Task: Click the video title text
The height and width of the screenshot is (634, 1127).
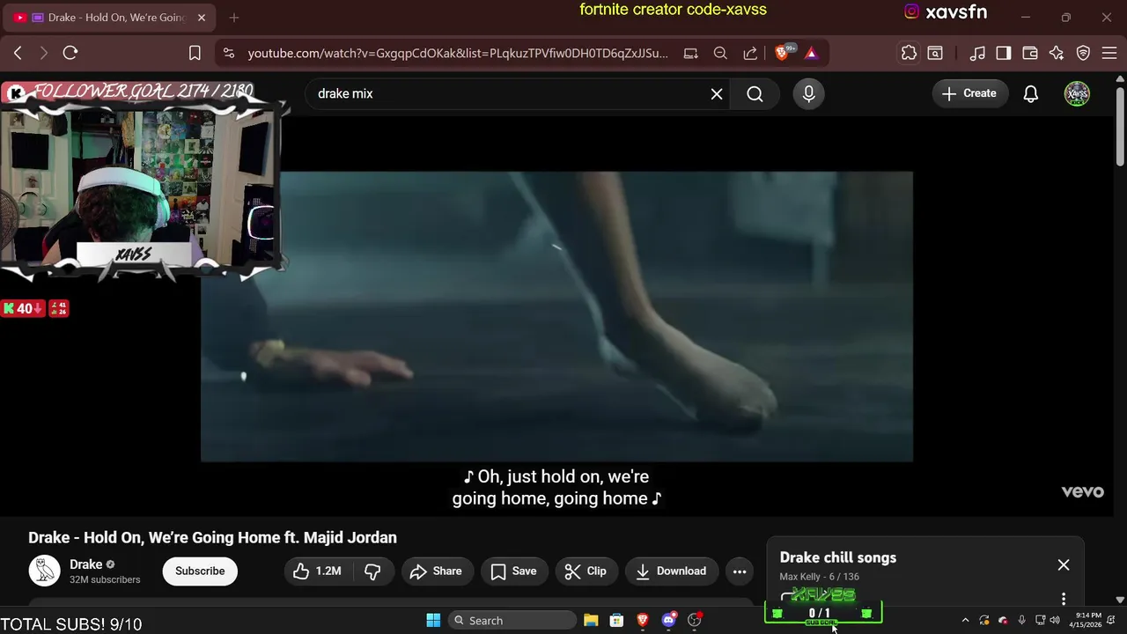Action: [212, 537]
